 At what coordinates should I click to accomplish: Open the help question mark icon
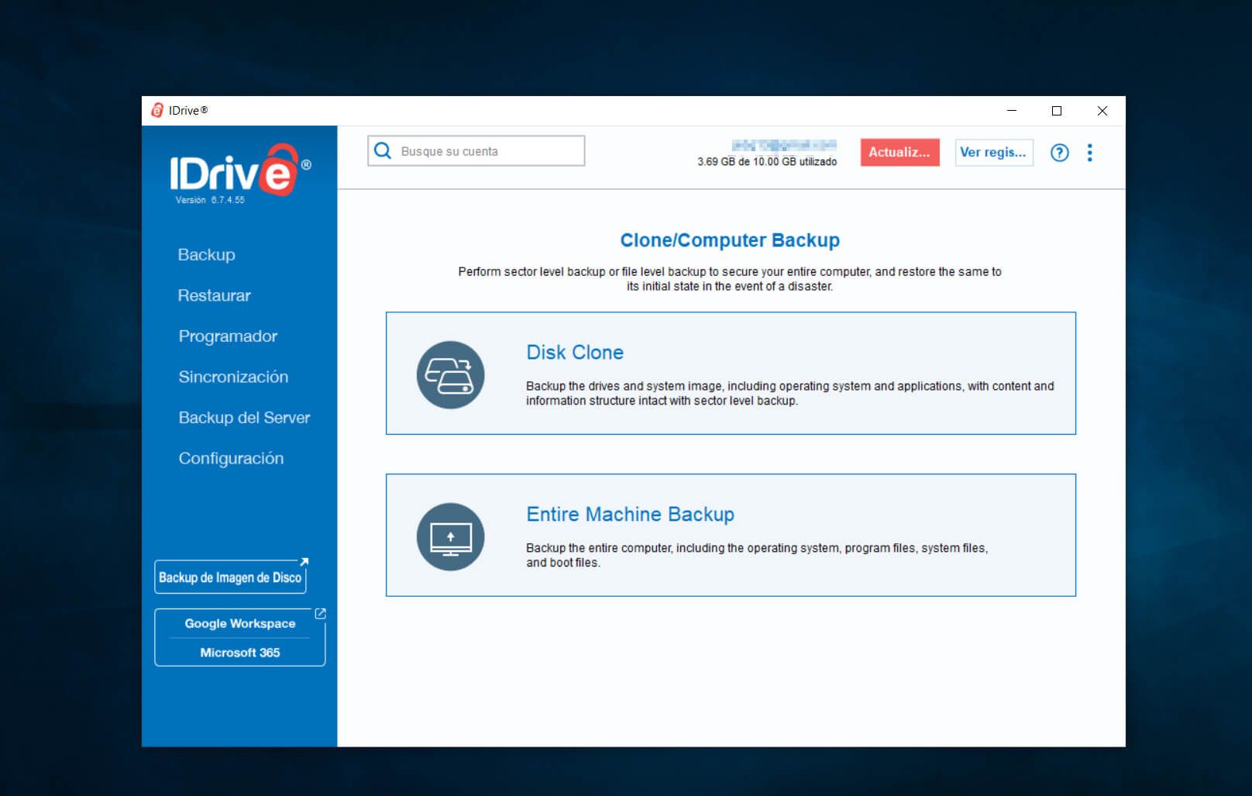pyautogui.click(x=1059, y=153)
